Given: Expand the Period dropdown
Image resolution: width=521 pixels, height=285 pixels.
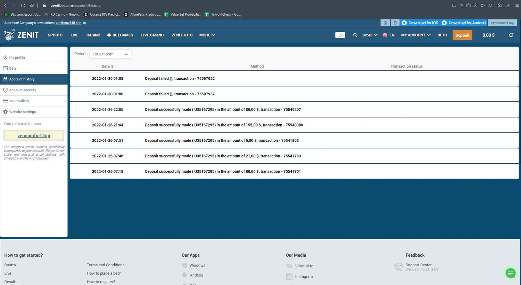Looking at the screenshot, I should pyautogui.click(x=110, y=54).
